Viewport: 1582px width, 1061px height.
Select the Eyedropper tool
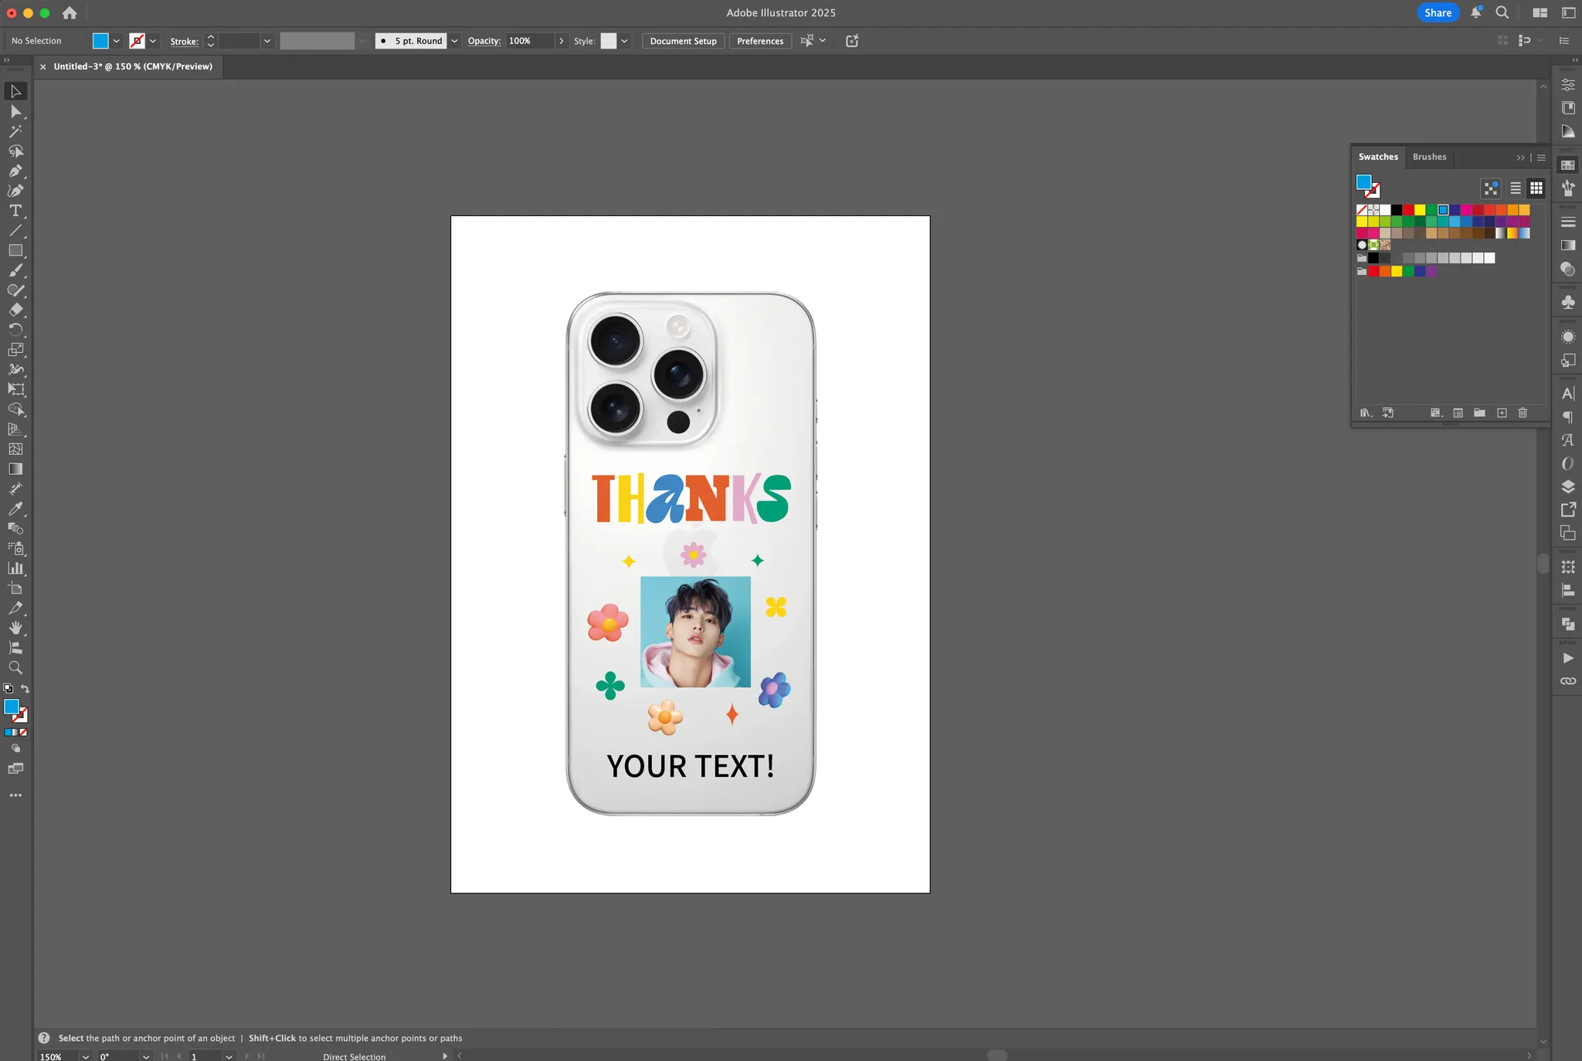(x=15, y=509)
